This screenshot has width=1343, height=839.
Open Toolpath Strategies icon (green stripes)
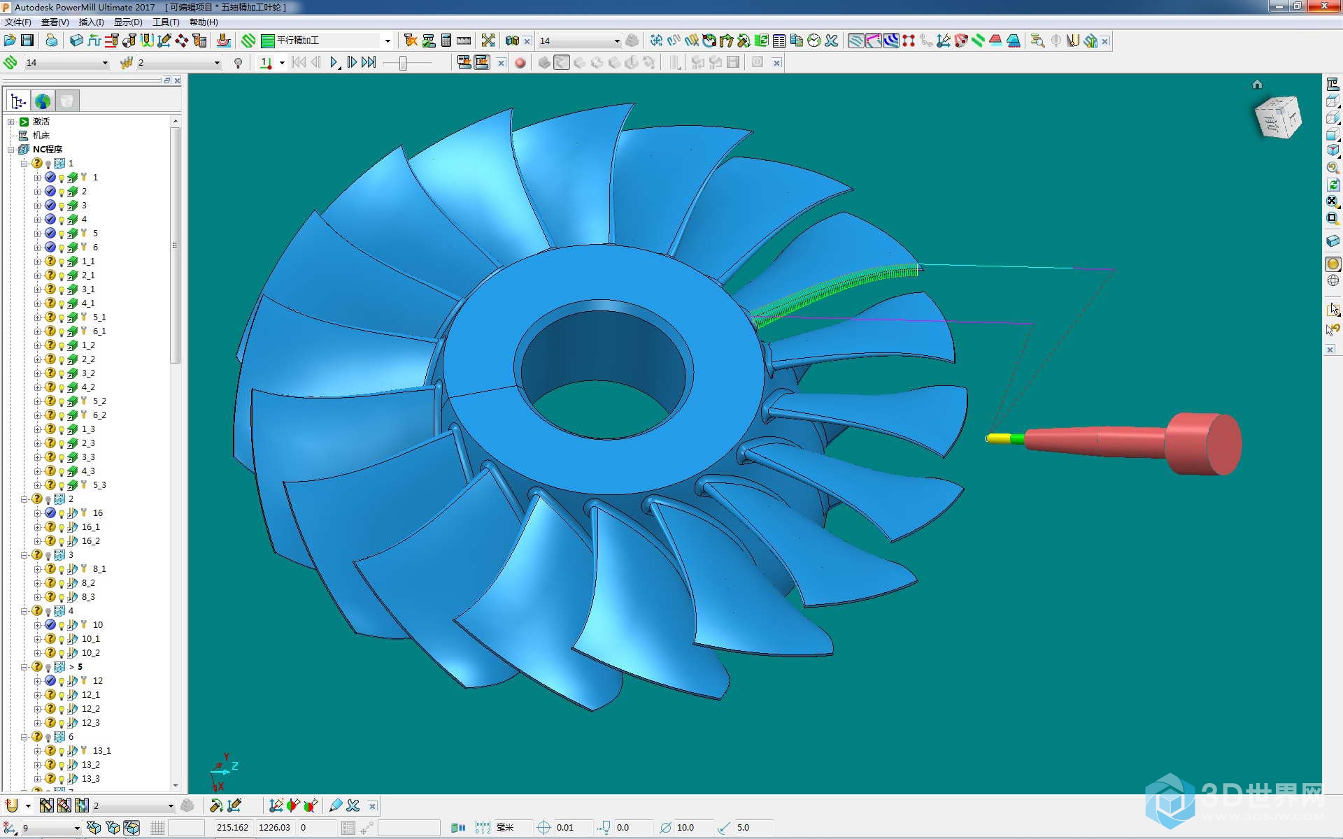tap(248, 41)
